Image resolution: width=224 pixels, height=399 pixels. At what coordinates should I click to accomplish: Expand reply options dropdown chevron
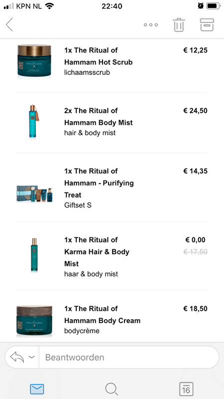[31, 357]
